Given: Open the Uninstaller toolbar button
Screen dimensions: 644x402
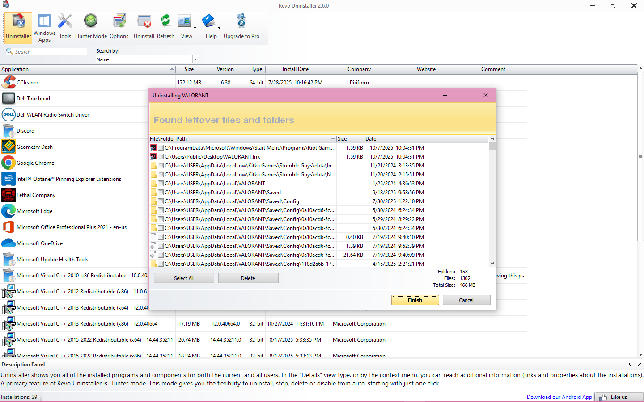Looking at the screenshot, I should [18, 28].
